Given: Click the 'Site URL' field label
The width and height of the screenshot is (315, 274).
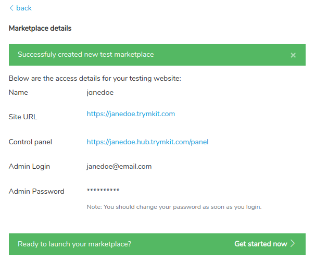Looking at the screenshot, I should [23, 117].
